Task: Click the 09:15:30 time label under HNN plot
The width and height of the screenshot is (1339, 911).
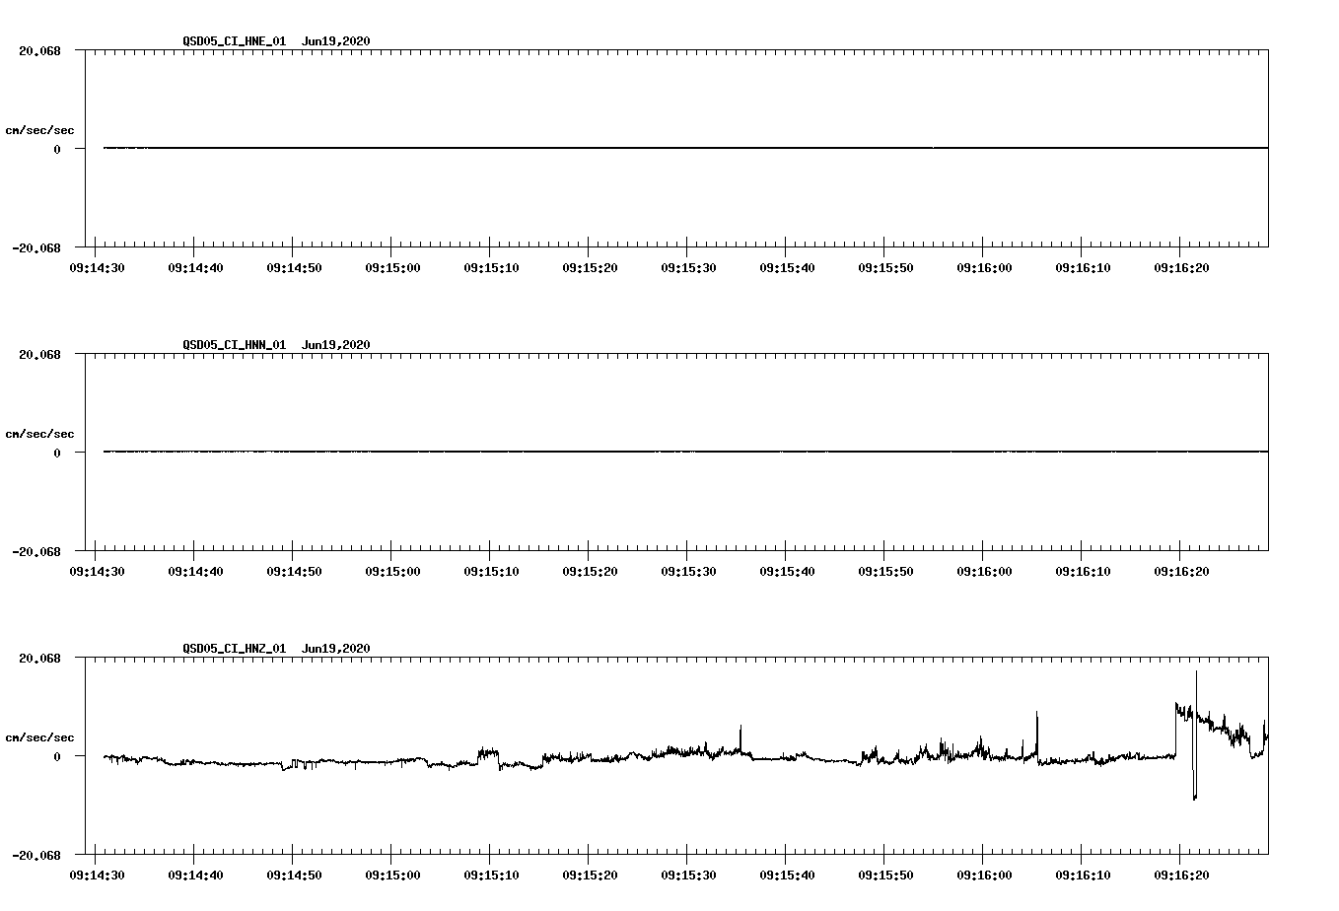Action: pos(688,572)
